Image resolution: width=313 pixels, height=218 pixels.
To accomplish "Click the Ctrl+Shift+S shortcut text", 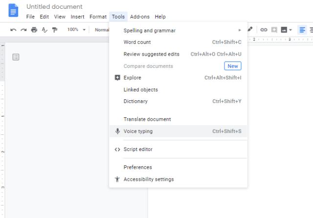I will 227,131.
